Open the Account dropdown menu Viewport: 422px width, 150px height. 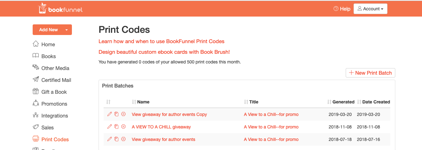(x=370, y=9)
